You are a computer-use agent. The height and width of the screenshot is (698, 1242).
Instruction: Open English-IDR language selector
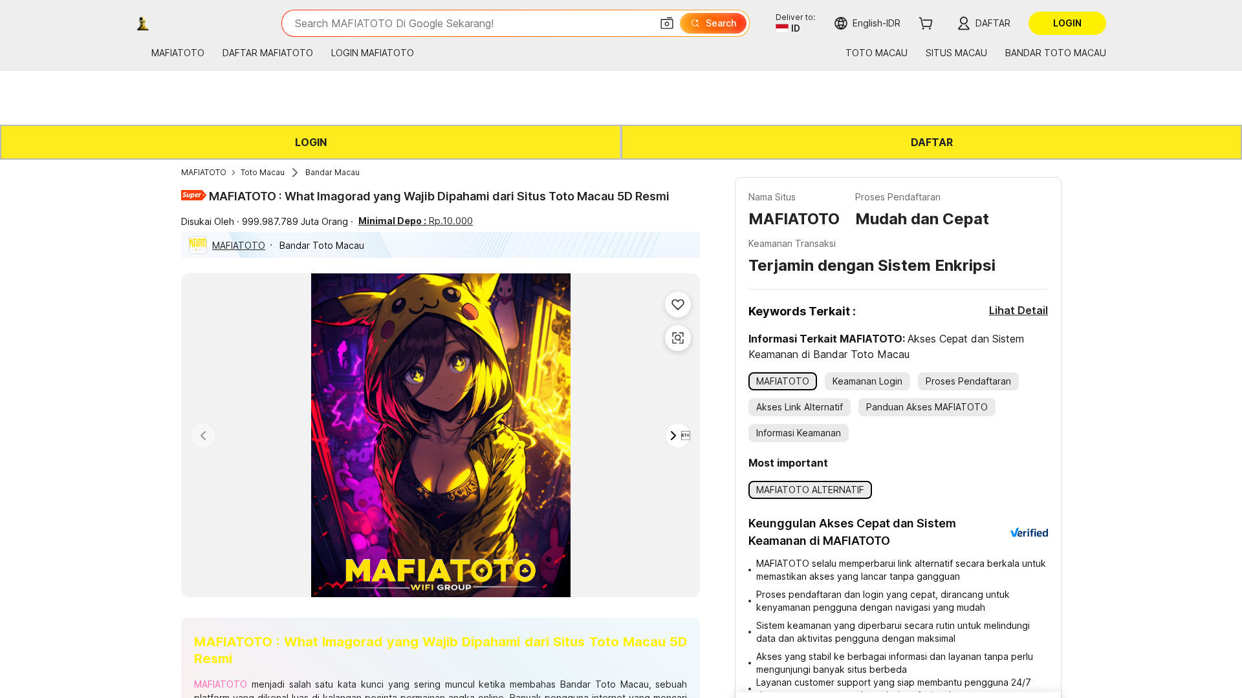pos(867,23)
